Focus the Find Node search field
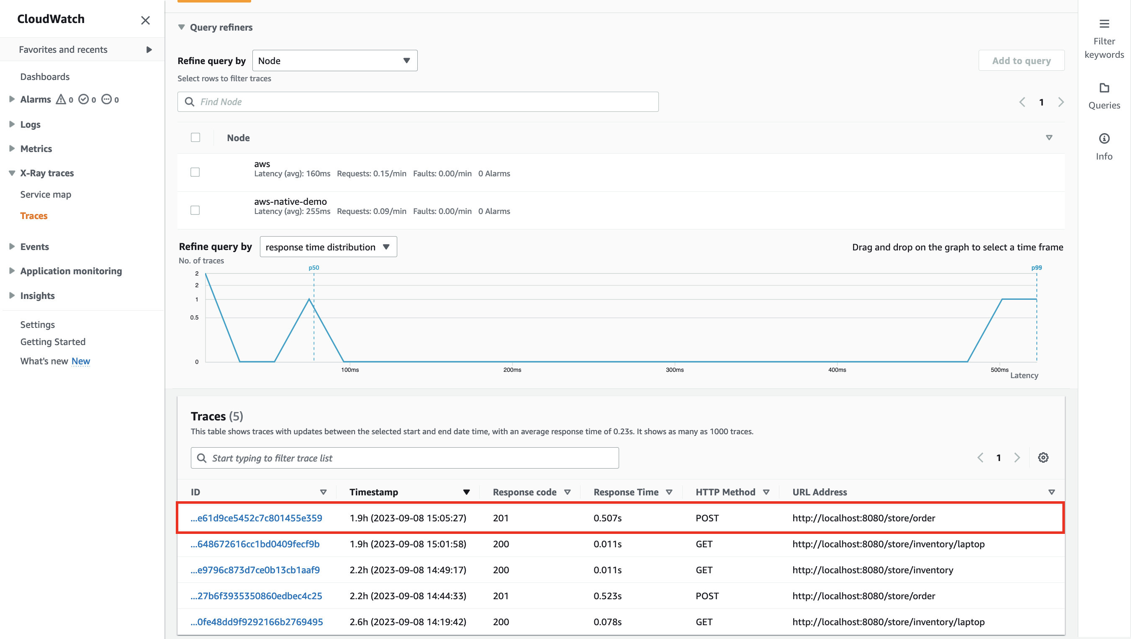1131x639 pixels. pyautogui.click(x=418, y=102)
